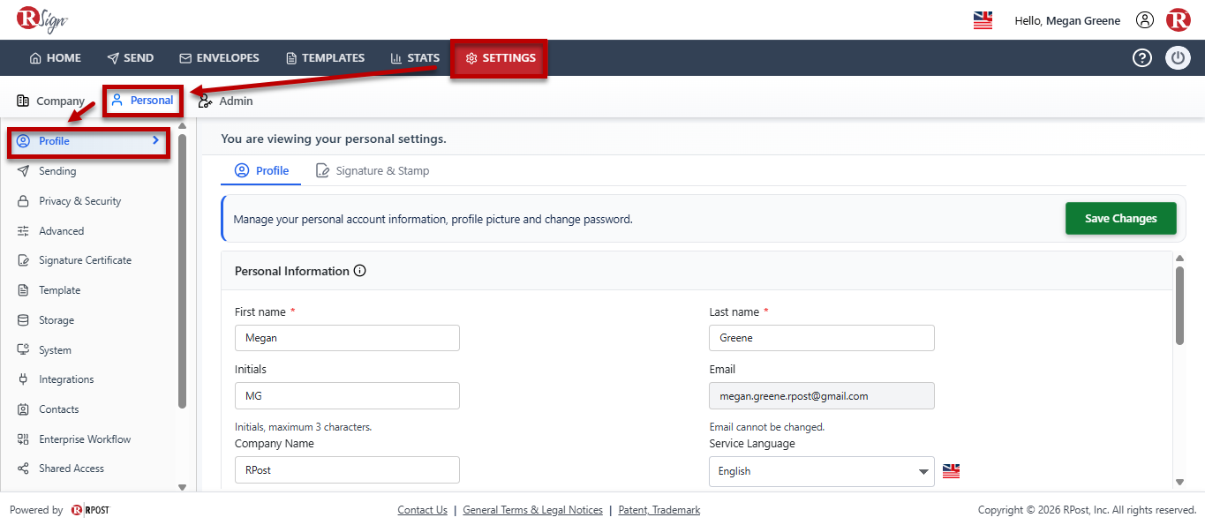Click sidebar scrollbar up arrow

pyautogui.click(x=182, y=125)
